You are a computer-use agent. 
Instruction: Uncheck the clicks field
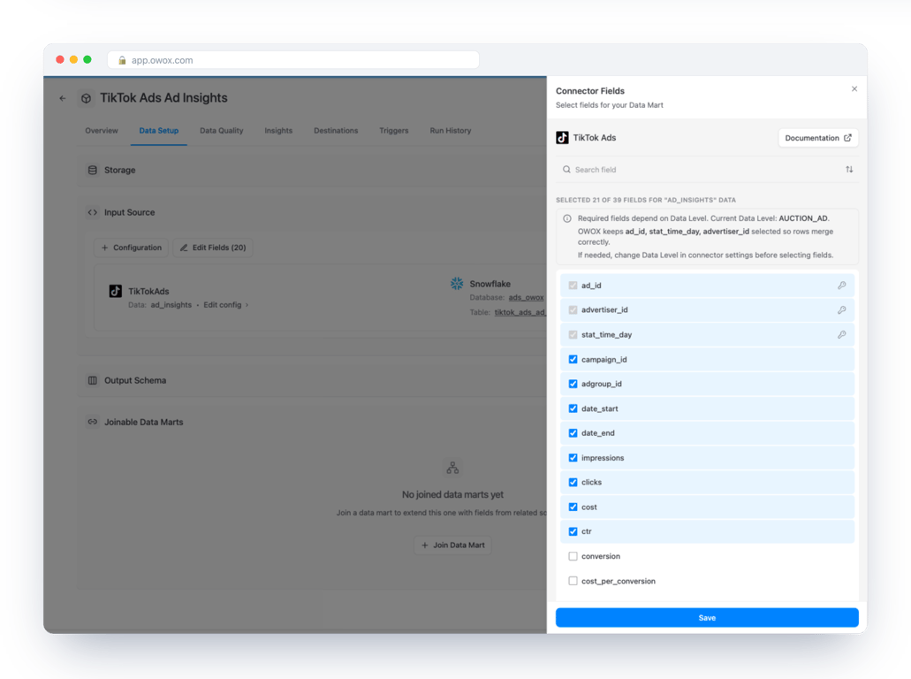pos(573,482)
